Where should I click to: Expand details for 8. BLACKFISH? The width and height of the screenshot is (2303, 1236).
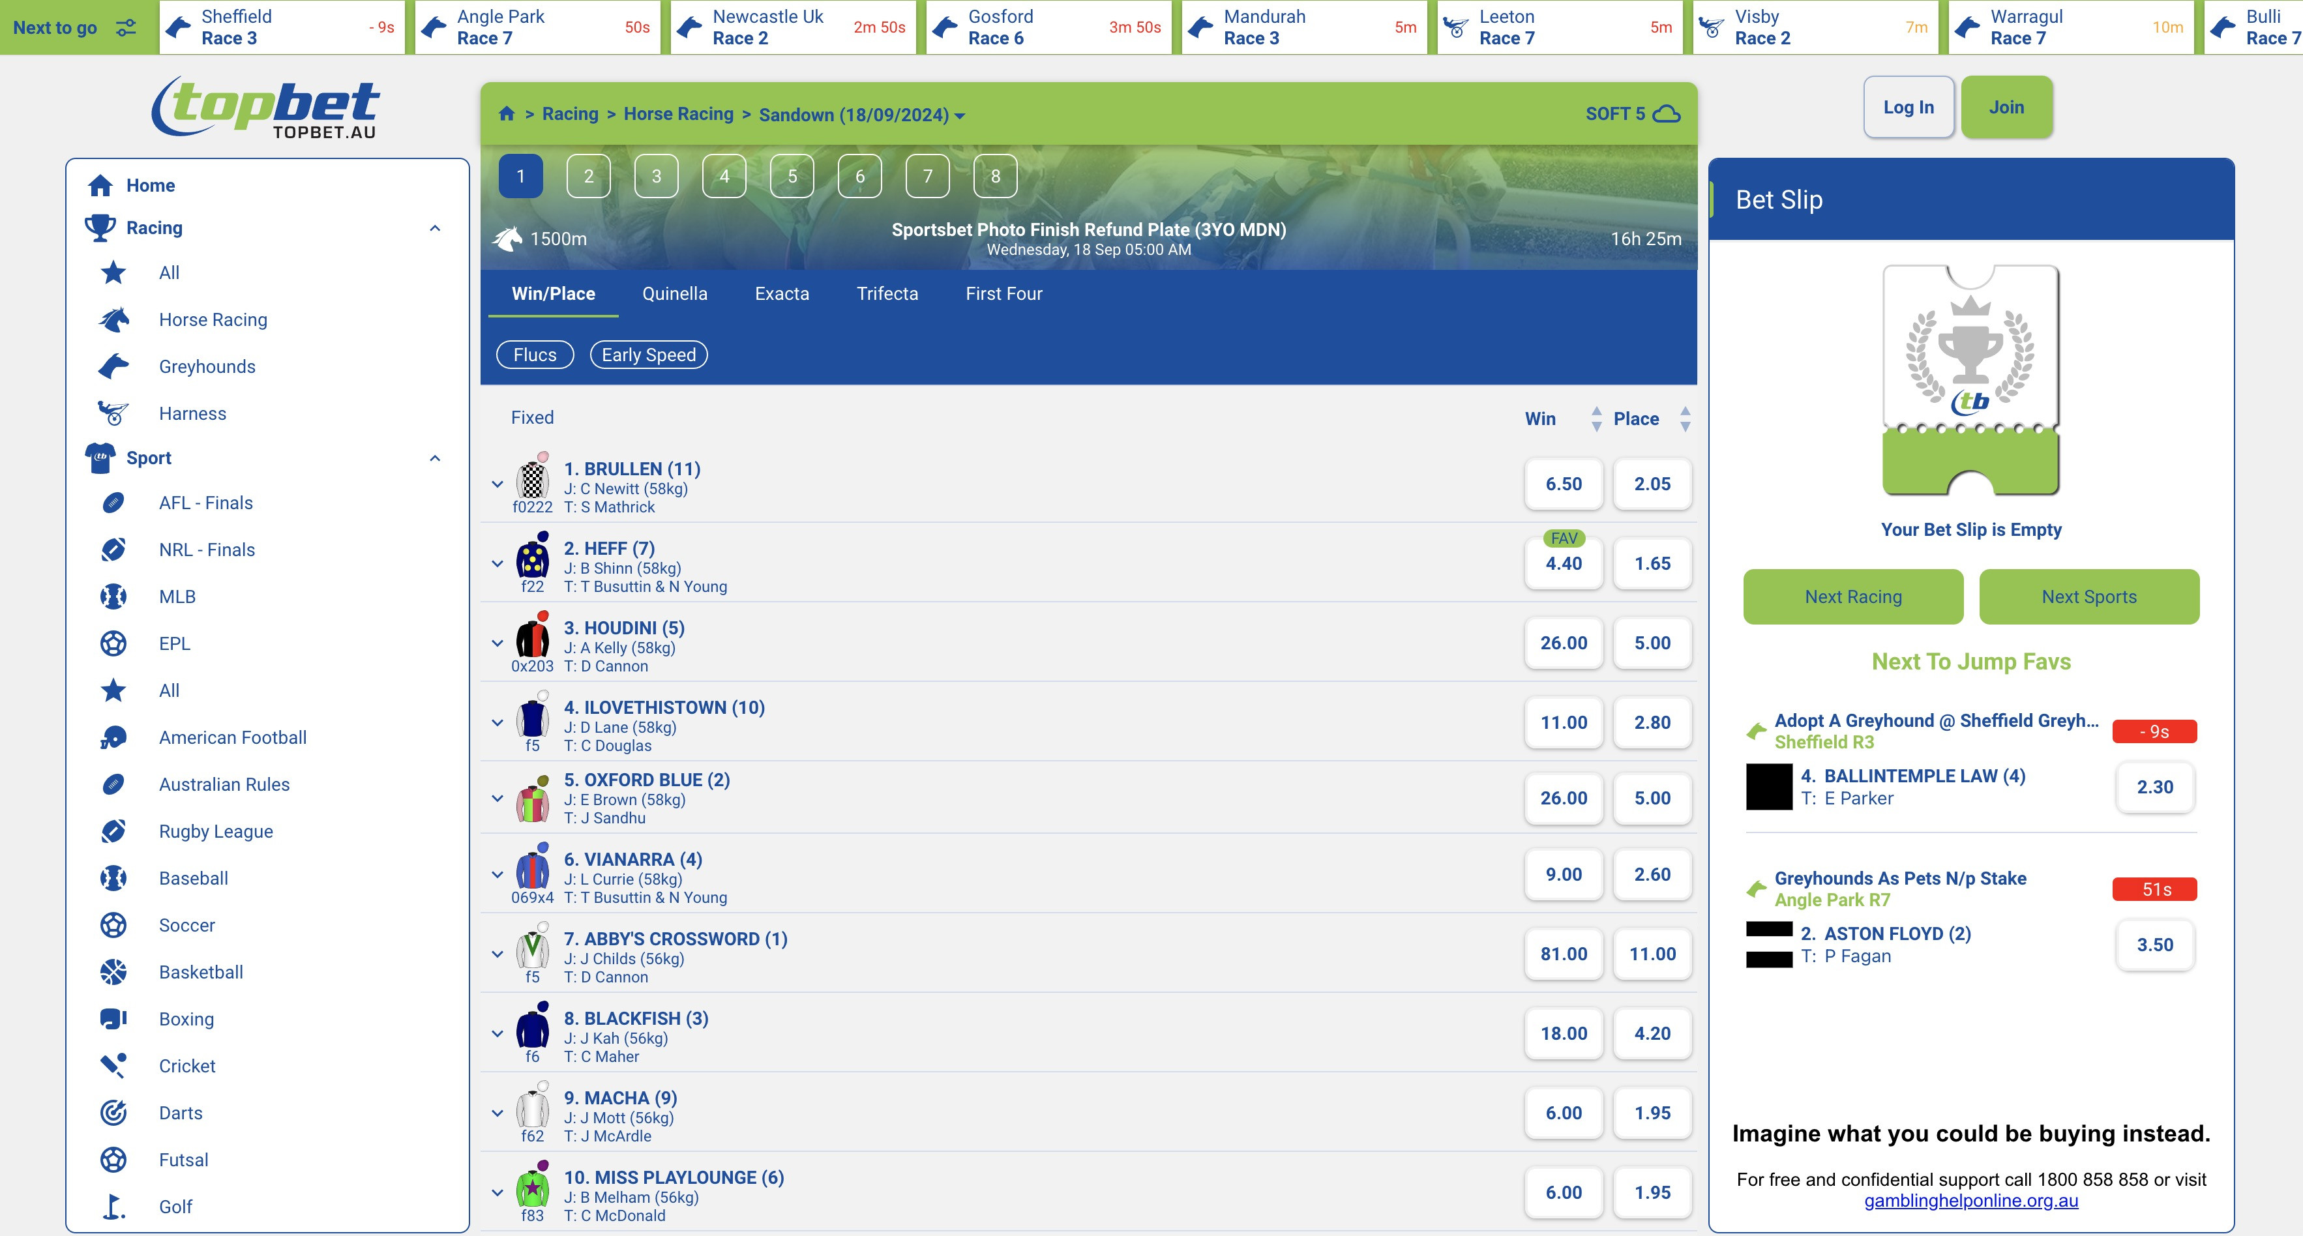(x=498, y=1033)
